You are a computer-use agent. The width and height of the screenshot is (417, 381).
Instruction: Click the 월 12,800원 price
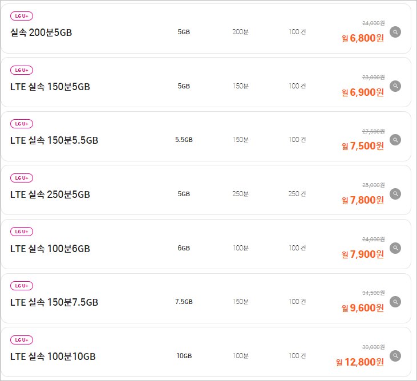[360, 362]
